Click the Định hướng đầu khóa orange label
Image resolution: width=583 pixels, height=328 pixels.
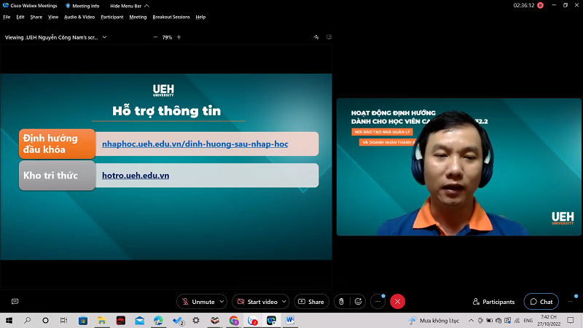57,144
